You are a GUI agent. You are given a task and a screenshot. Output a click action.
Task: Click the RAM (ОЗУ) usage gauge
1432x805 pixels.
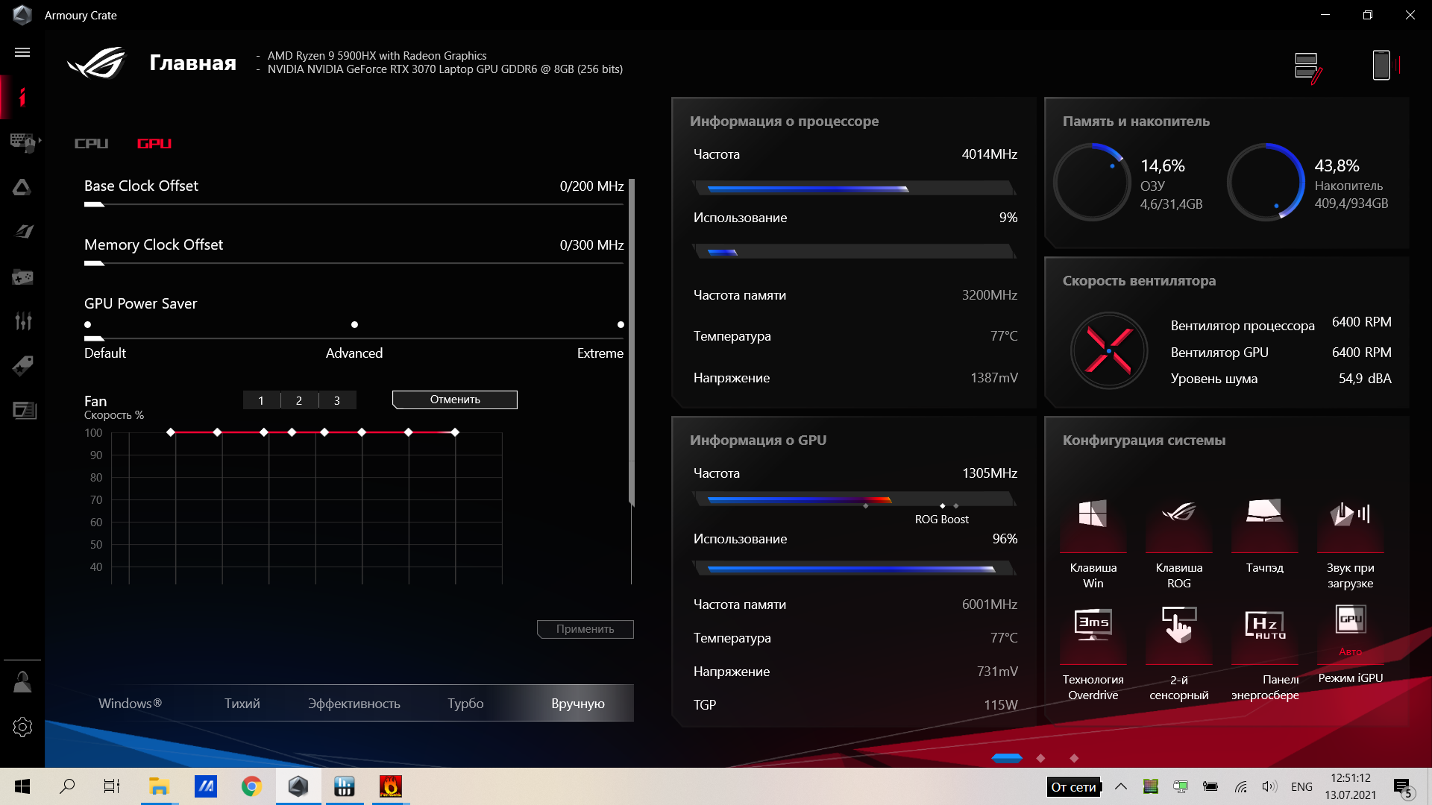click(1093, 182)
